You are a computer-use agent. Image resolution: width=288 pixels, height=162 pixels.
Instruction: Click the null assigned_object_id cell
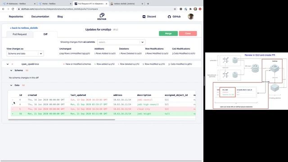pos(167,114)
